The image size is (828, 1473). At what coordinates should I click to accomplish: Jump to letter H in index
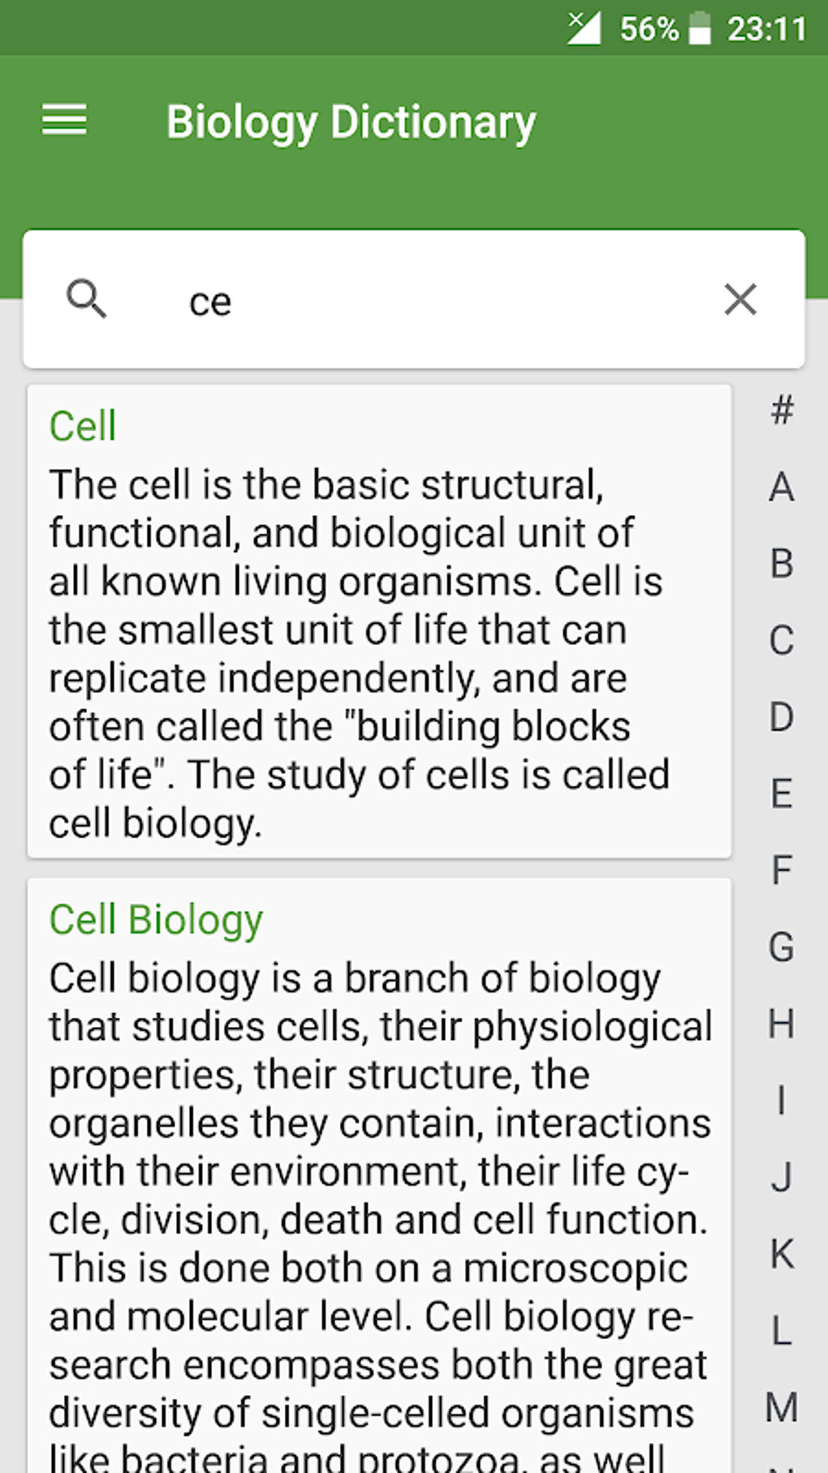tap(781, 1024)
